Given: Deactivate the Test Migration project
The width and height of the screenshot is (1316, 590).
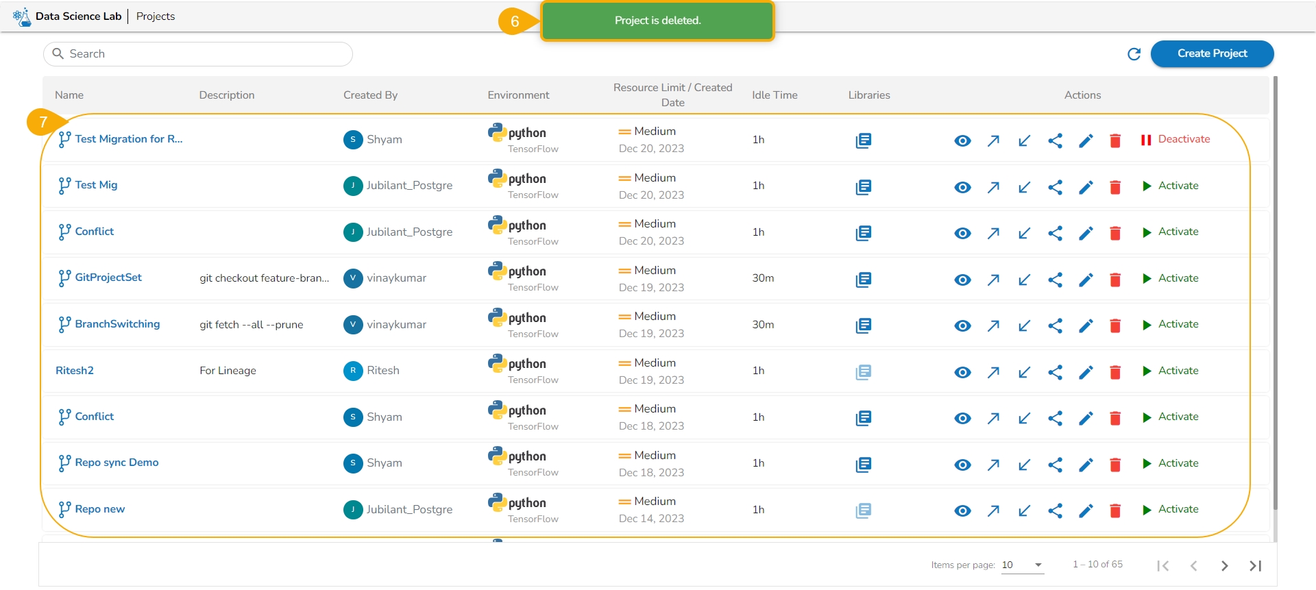Looking at the screenshot, I should tap(1175, 139).
